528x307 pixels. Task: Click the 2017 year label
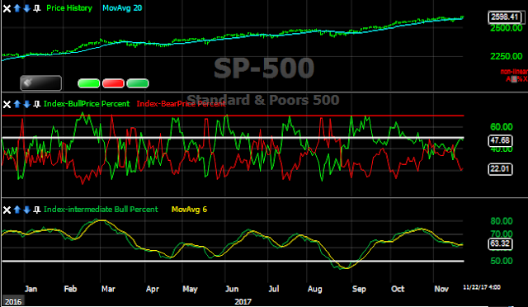[243, 301]
